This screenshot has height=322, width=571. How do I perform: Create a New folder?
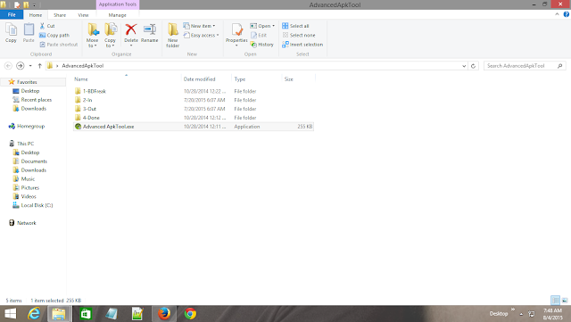point(172,35)
